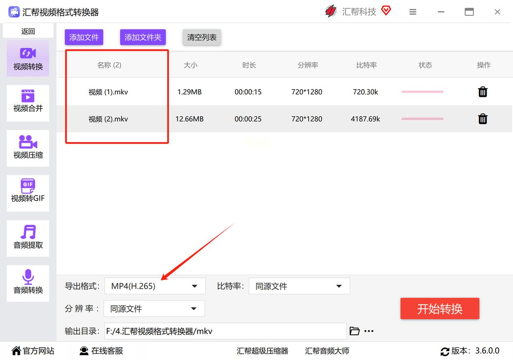The height and width of the screenshot is (360, 513).
Task: Open the 视频合并 video merge module
Action: coord(28,103)
